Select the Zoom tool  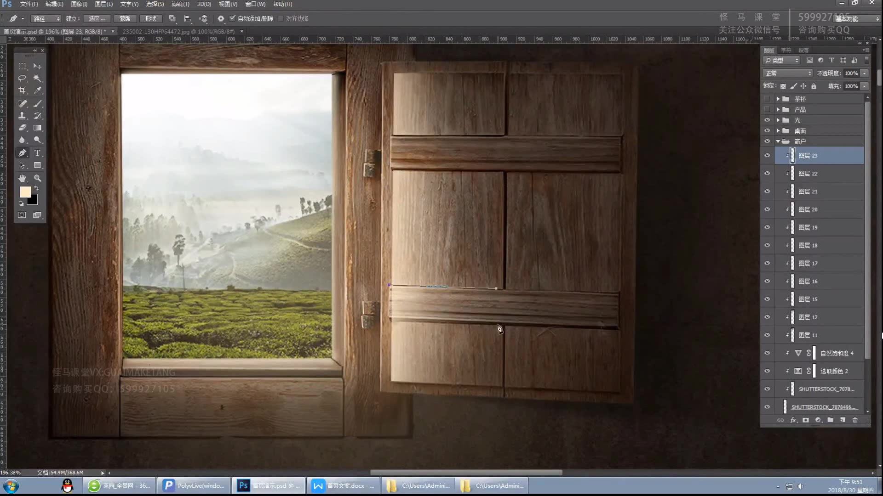[x=38, y=178]
